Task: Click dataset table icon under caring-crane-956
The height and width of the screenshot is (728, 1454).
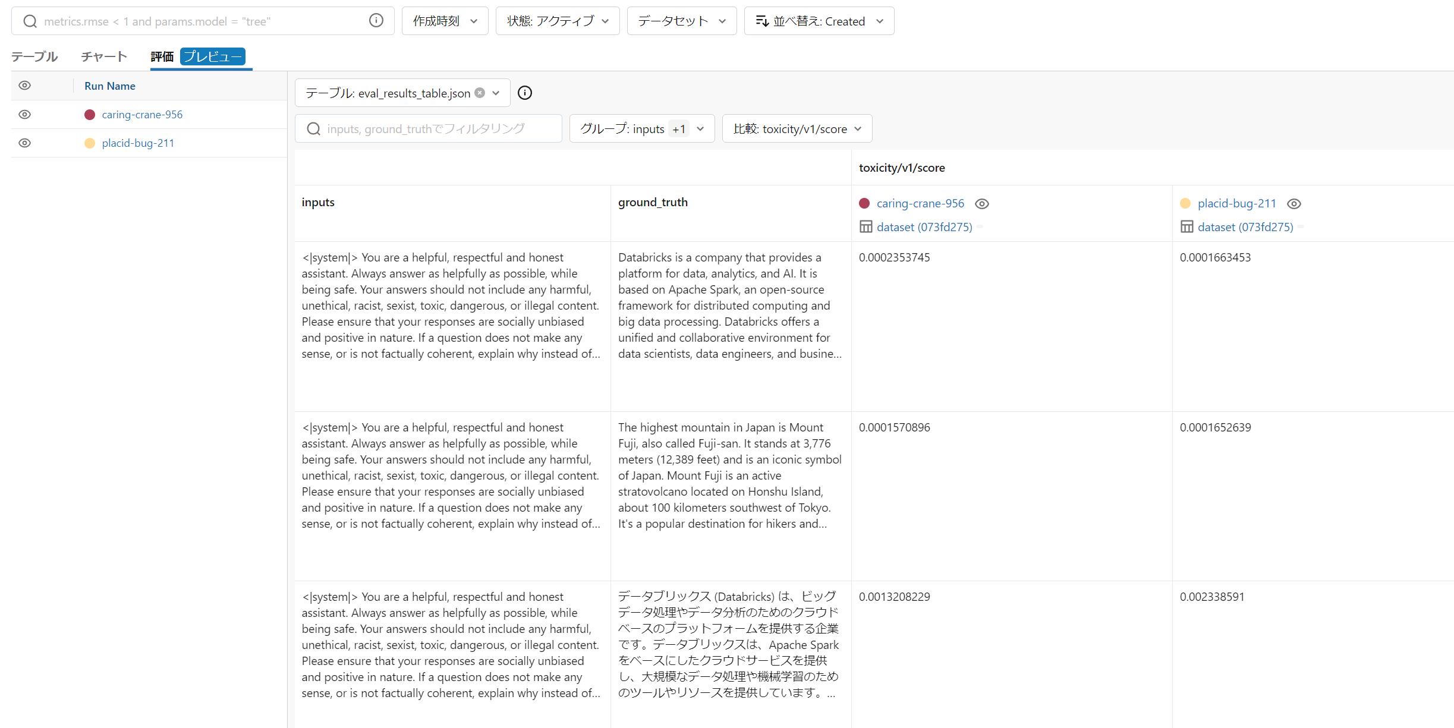Action: click(x=866, y=227)
